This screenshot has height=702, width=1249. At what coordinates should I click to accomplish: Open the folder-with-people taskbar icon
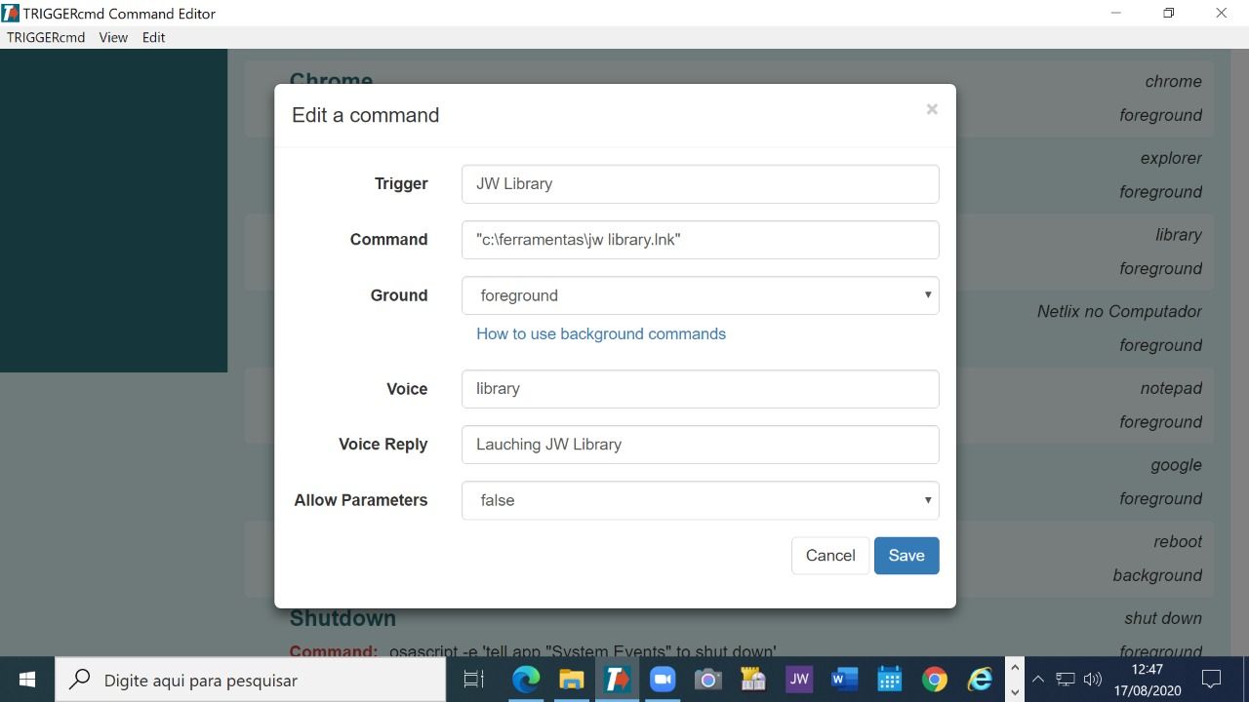click(x=753, y=680)
